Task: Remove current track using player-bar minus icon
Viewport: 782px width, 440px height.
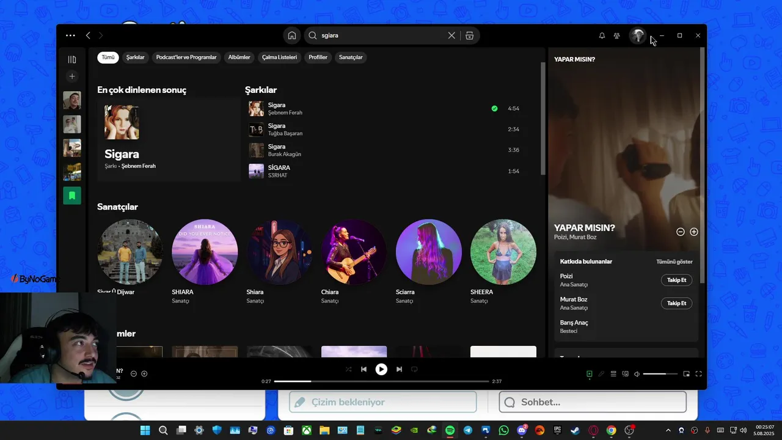Action: tap(134, 373)
